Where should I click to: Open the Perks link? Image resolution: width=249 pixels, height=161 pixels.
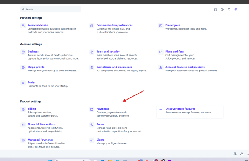tap(31, 83)
